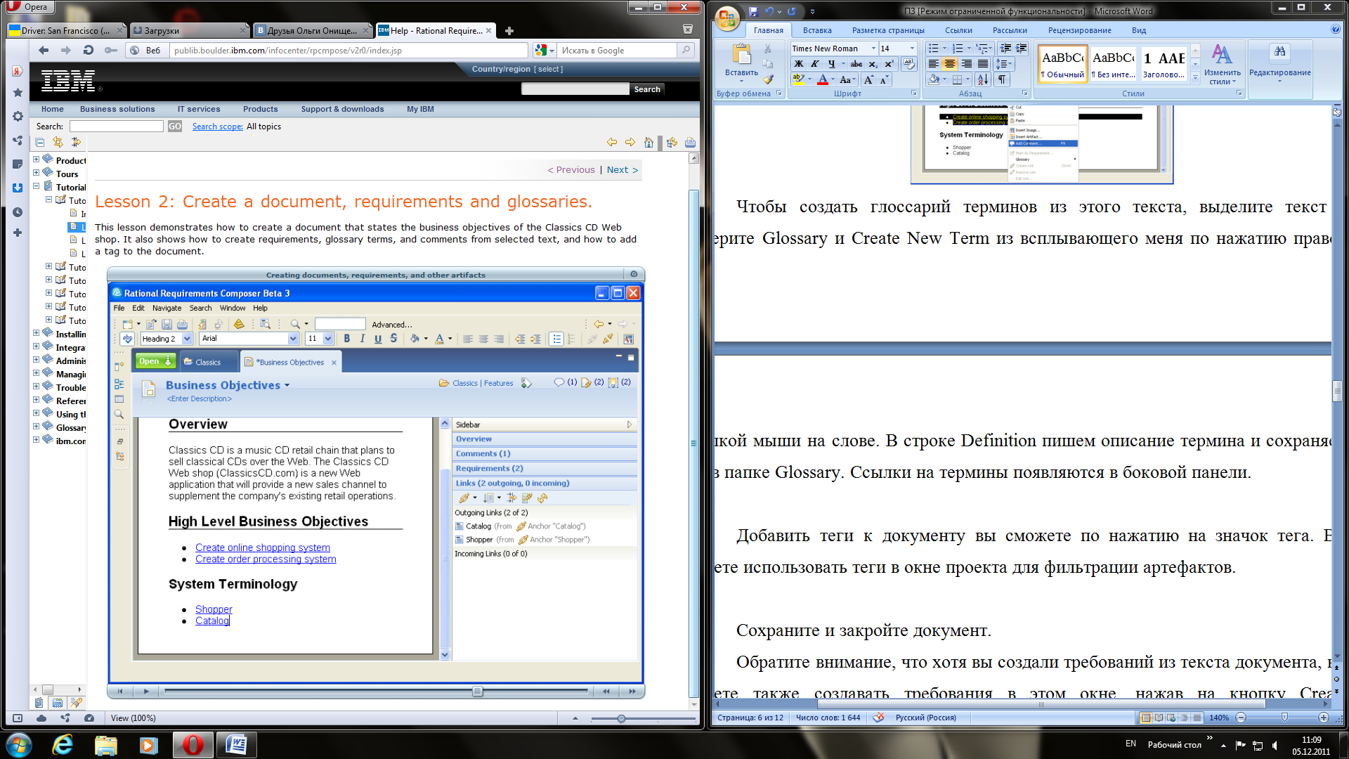This screenshot has height=759, width=1349.
Task: Click Collapse All in help tree toolbar
Action: coord(40,142)
